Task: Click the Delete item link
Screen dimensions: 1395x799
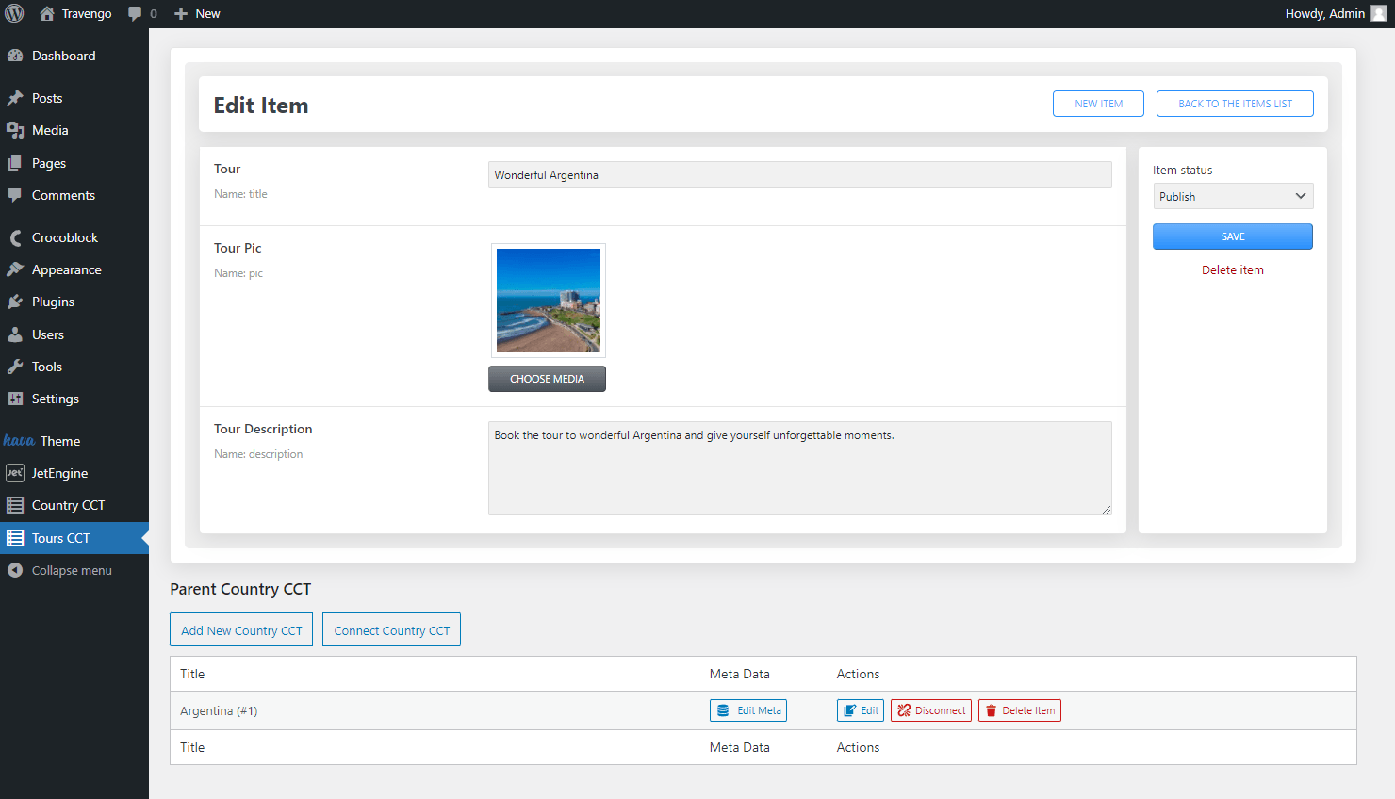Action: [x=1233, y=269]
